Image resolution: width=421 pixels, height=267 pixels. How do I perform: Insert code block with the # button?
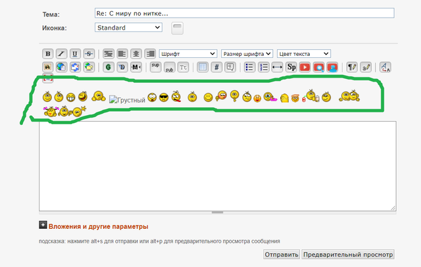pos(216,67)
